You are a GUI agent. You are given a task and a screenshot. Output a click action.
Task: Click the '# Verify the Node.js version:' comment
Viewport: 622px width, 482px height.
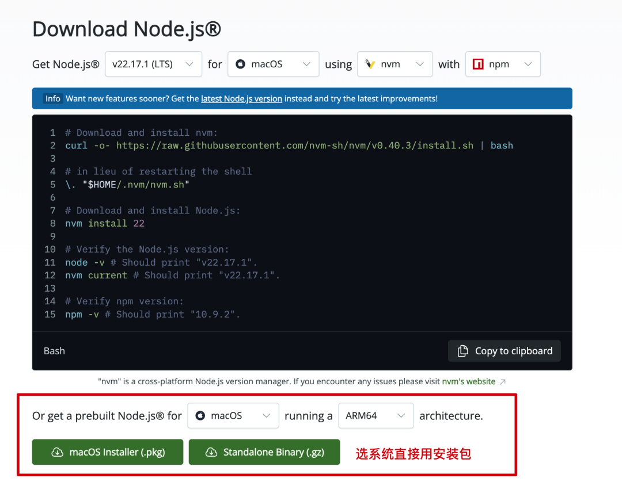[147, 249]
